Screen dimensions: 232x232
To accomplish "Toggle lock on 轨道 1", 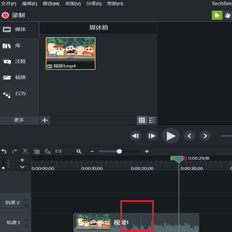I will (x=27, y=225).
